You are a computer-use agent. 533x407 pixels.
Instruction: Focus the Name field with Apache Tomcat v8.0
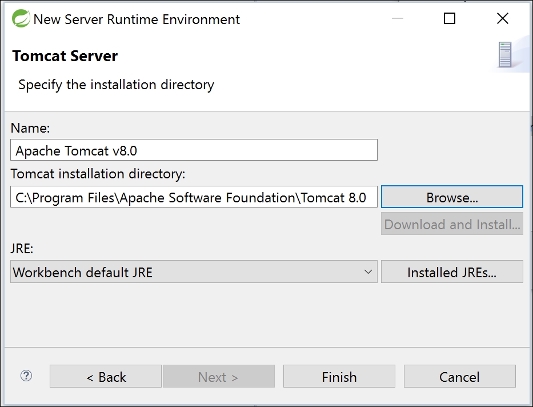tap(194, 150)
